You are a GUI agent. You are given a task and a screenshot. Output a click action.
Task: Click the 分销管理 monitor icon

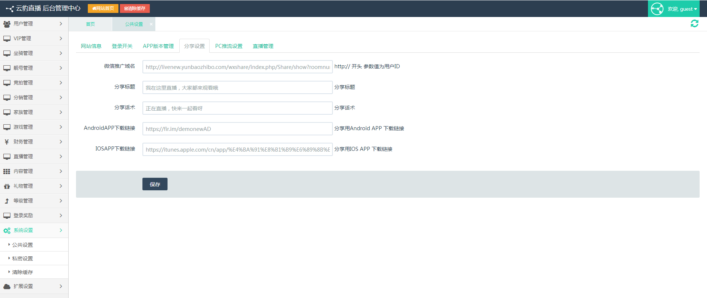pos(7,98)
